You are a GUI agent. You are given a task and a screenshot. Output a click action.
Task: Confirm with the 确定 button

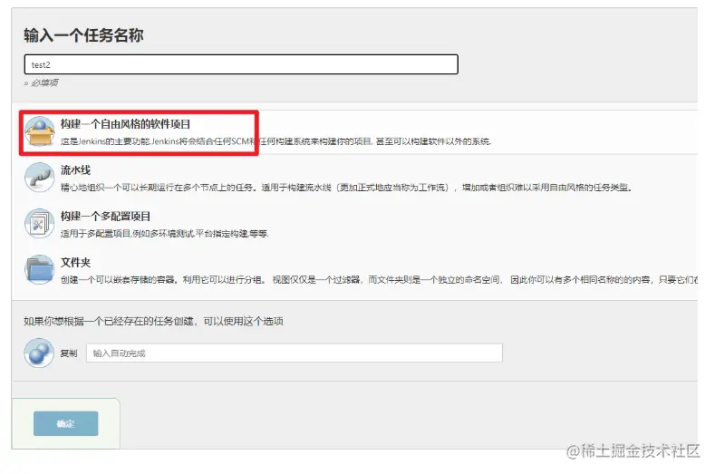click(65, 423)
